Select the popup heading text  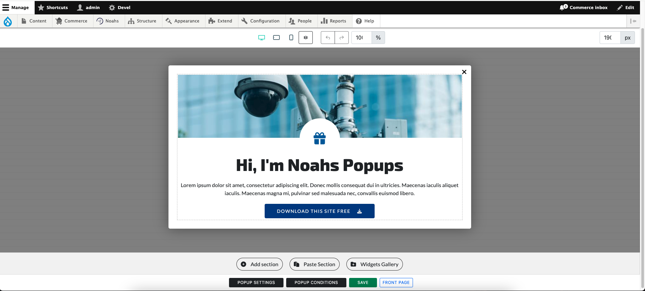[x=319, y=165]
